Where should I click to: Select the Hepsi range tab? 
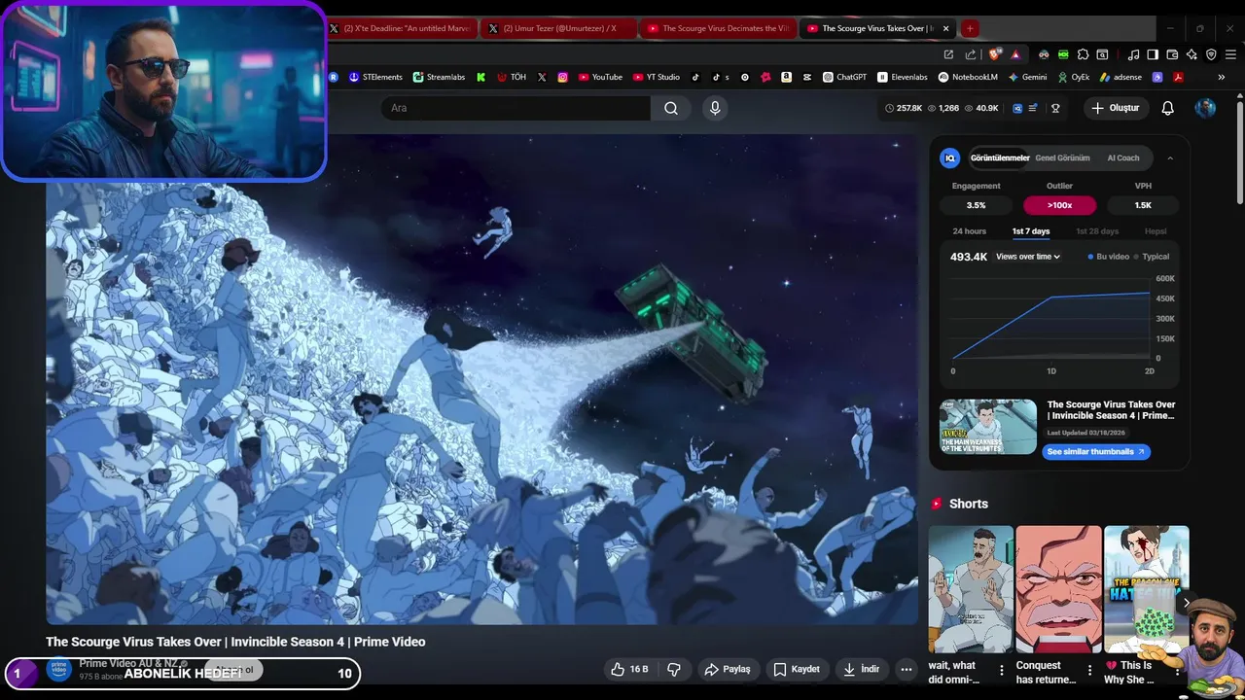[1156, 231]
